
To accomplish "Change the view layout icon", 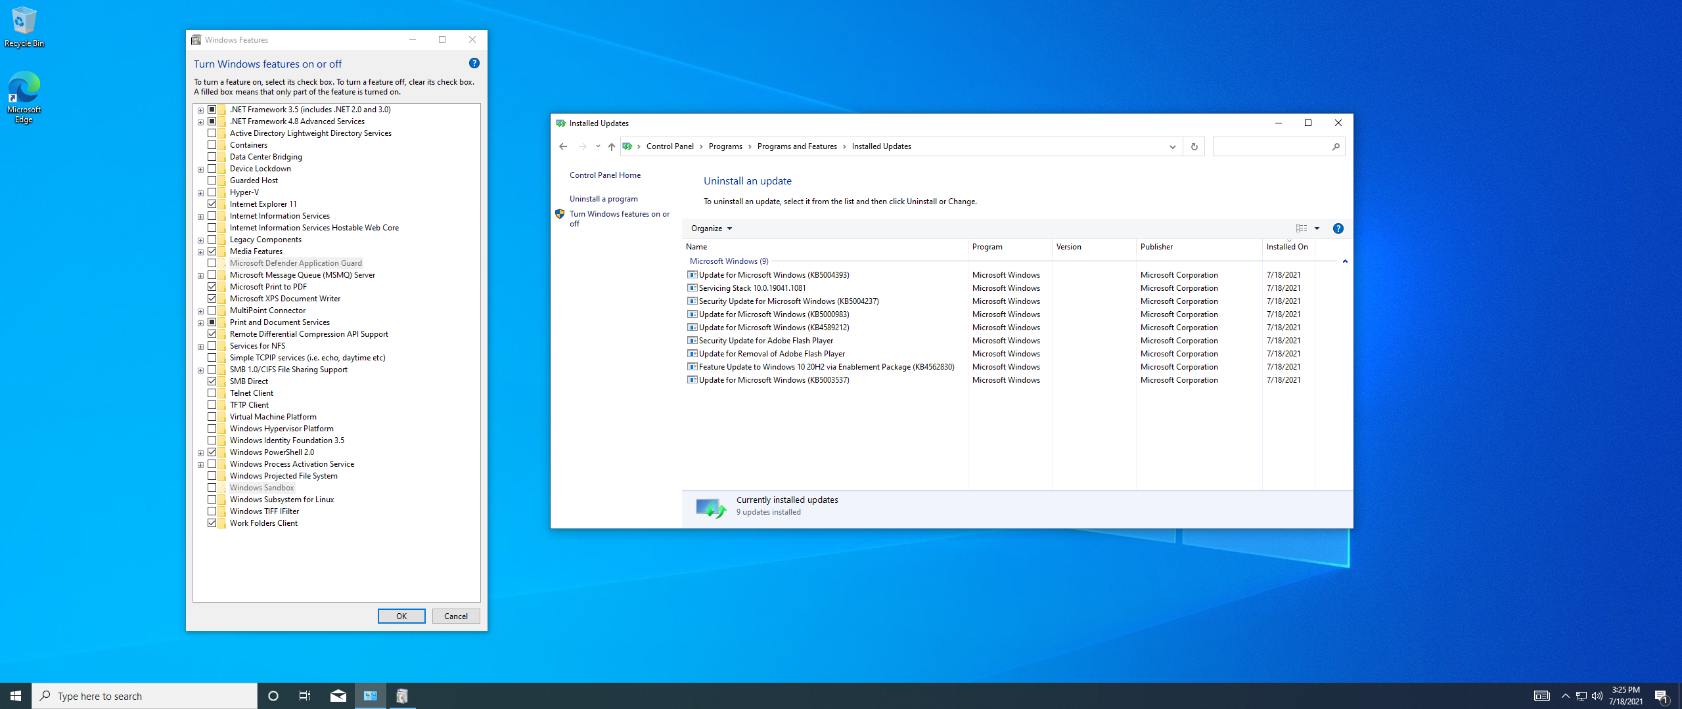I will coord(1302,228).
